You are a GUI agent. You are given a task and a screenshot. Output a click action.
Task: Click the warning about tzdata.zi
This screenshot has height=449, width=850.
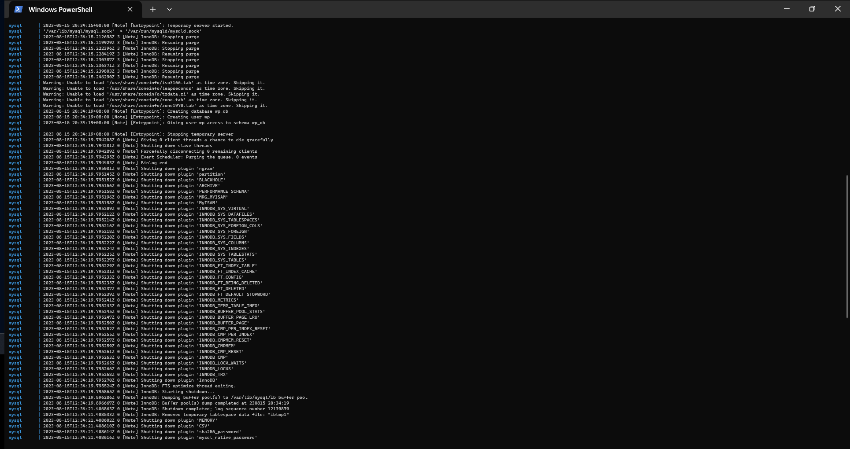[151, 94]
